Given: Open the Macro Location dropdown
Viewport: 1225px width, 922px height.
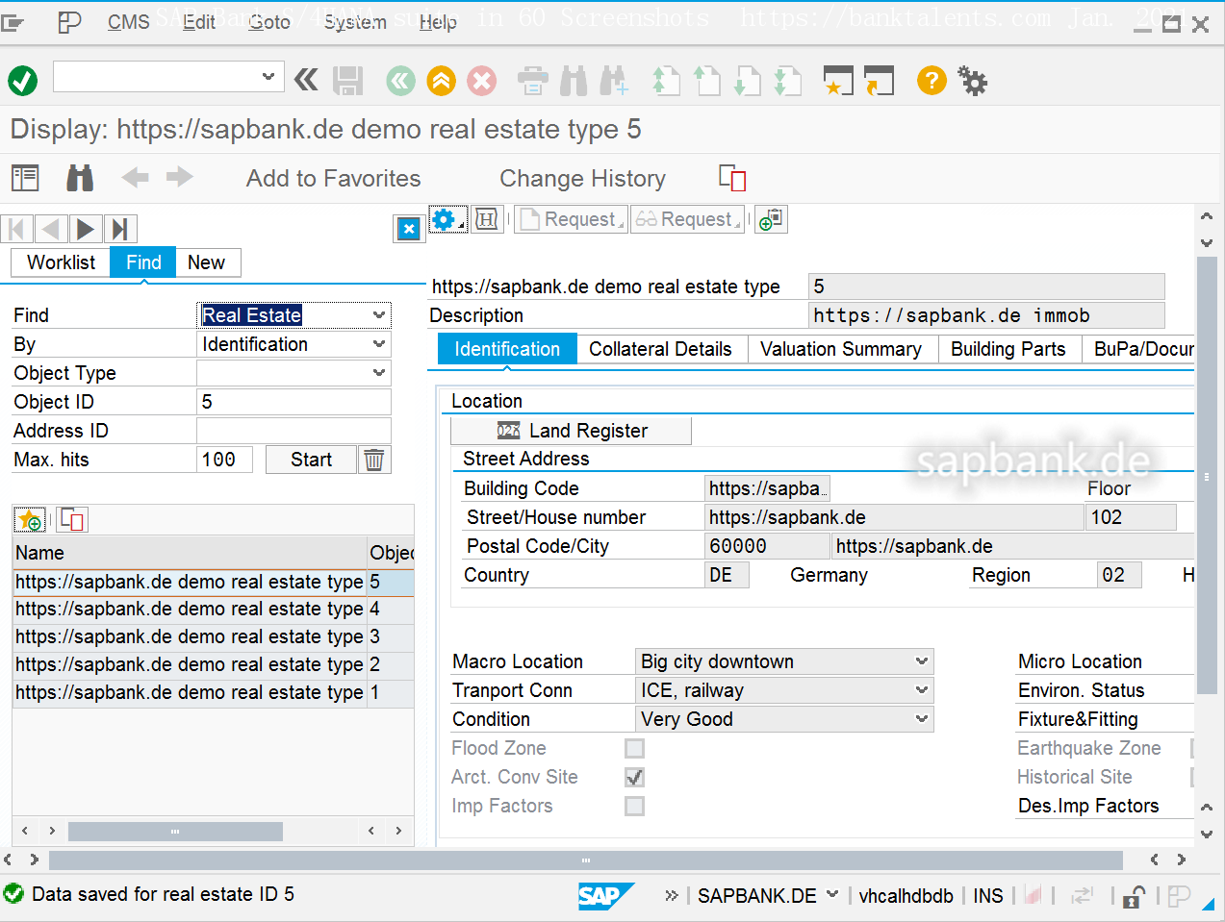Looking at the screenshot, I should [922, 661].
